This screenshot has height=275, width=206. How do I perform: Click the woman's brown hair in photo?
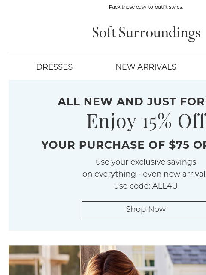click(112, 263)
